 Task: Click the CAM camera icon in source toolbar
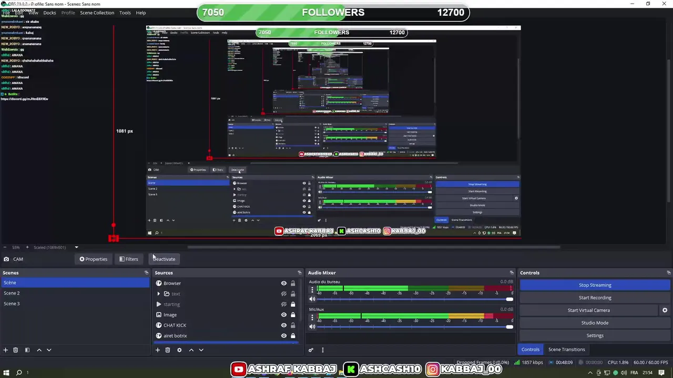pyautogui.click(x=6, y=259)
